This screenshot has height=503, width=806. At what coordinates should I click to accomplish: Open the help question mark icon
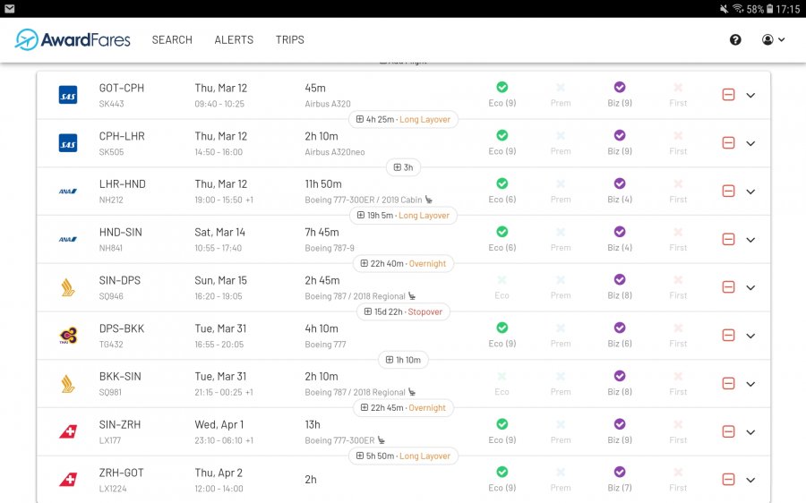click(735, 40)
